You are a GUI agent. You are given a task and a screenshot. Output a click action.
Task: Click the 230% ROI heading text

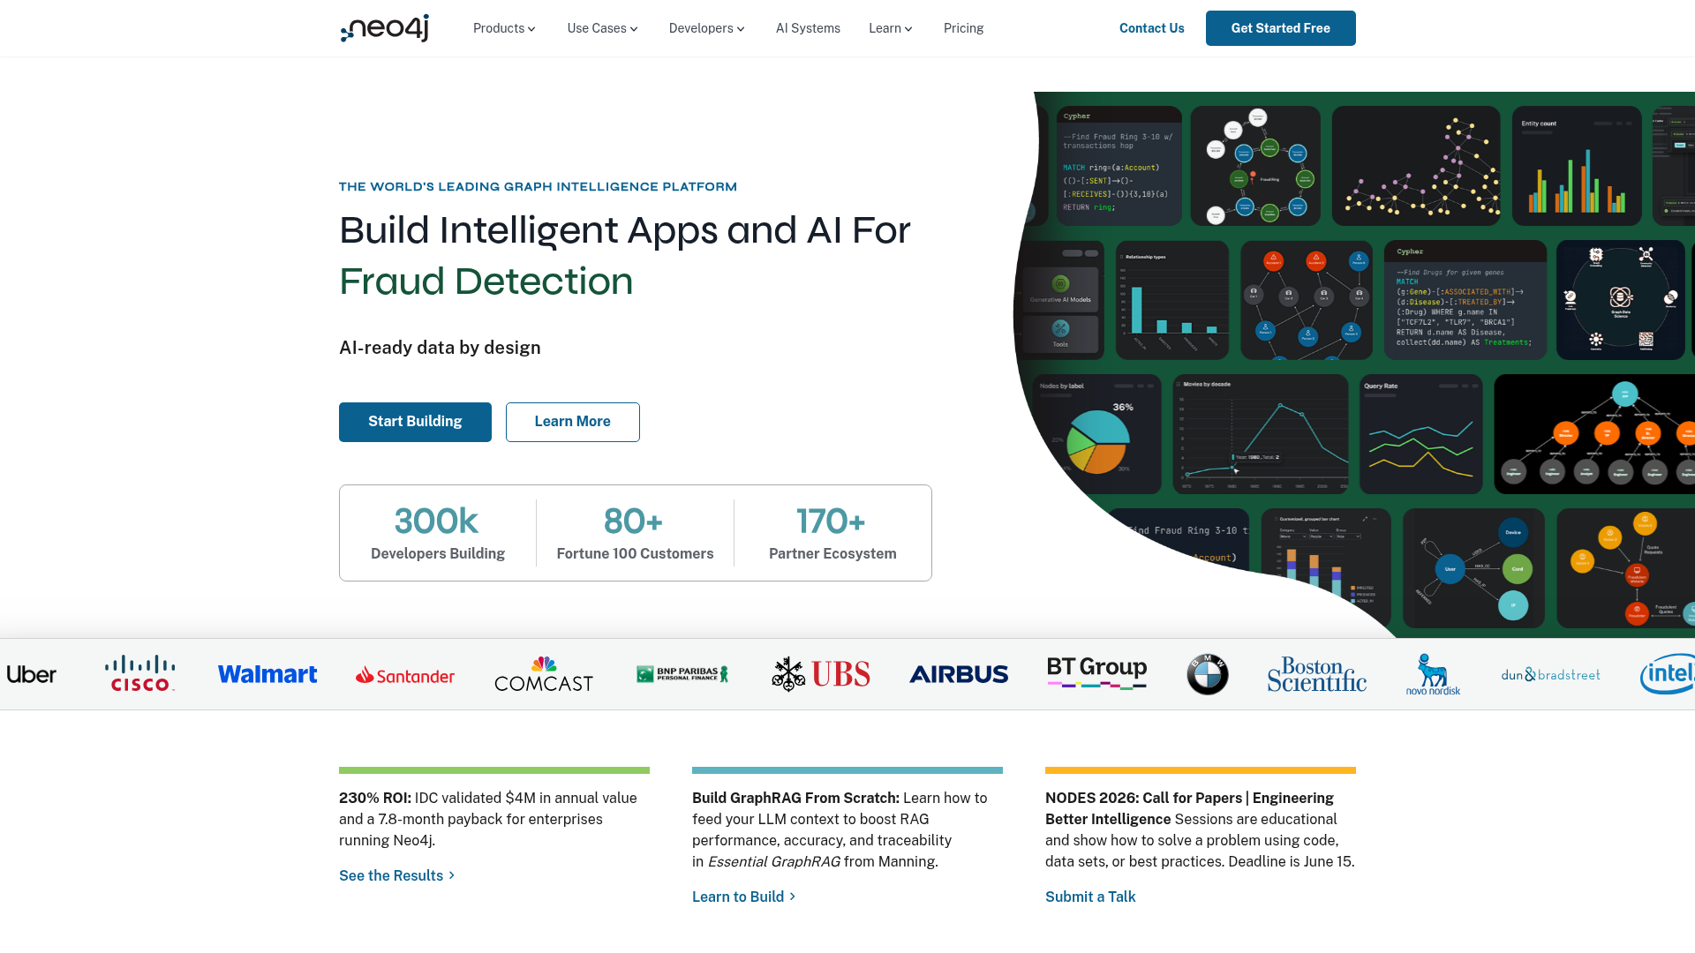pos(375,798)
